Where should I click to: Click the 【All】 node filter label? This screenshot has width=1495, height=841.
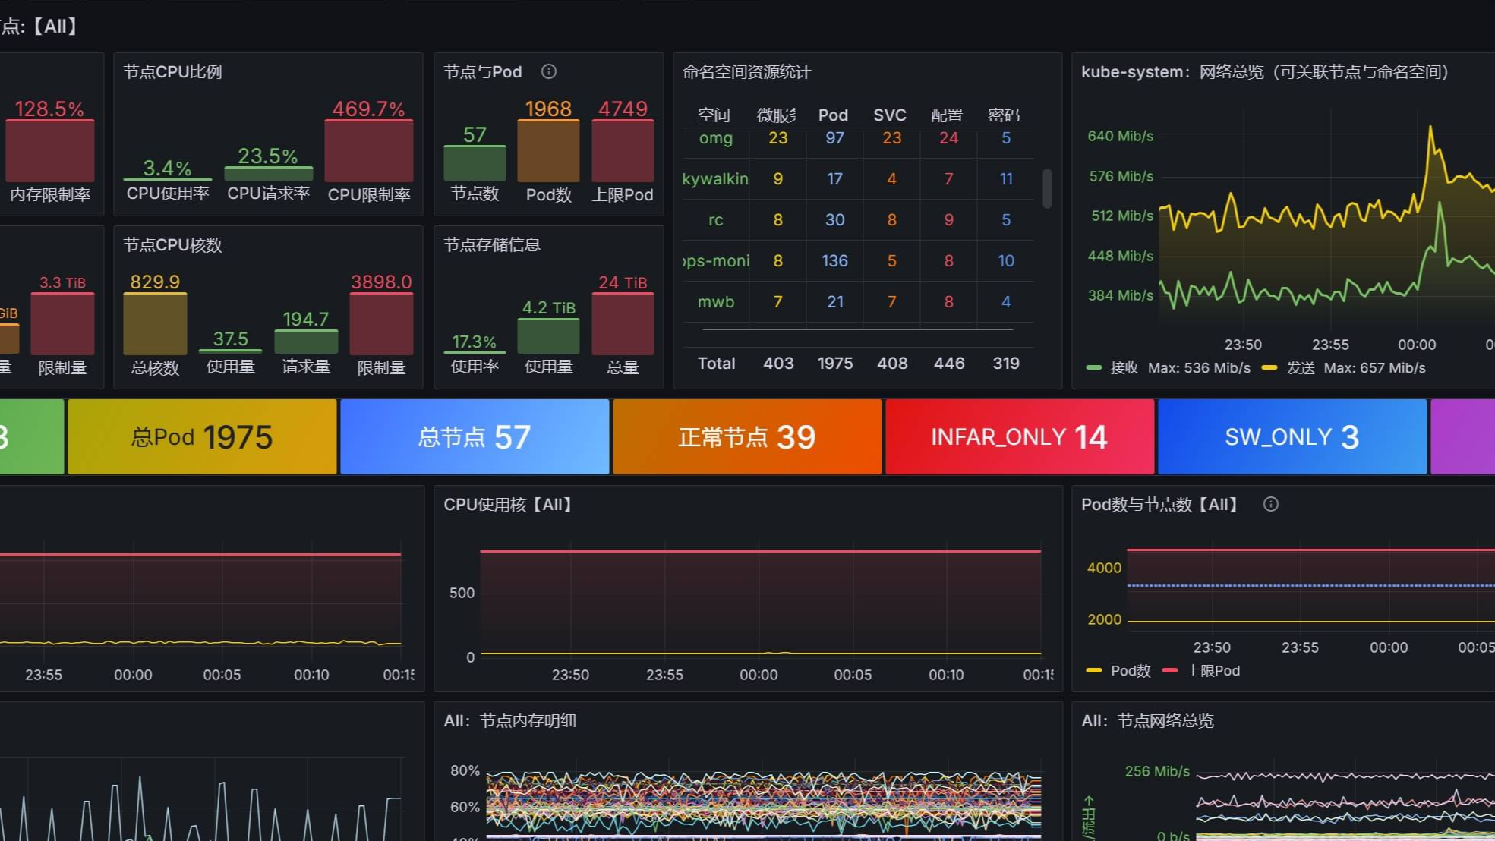54,26
